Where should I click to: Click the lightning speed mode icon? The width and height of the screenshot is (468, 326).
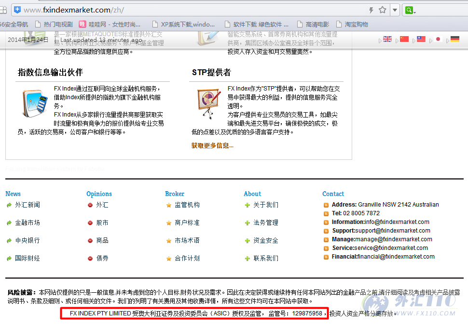pyautogui.click(x=371, y=10)
